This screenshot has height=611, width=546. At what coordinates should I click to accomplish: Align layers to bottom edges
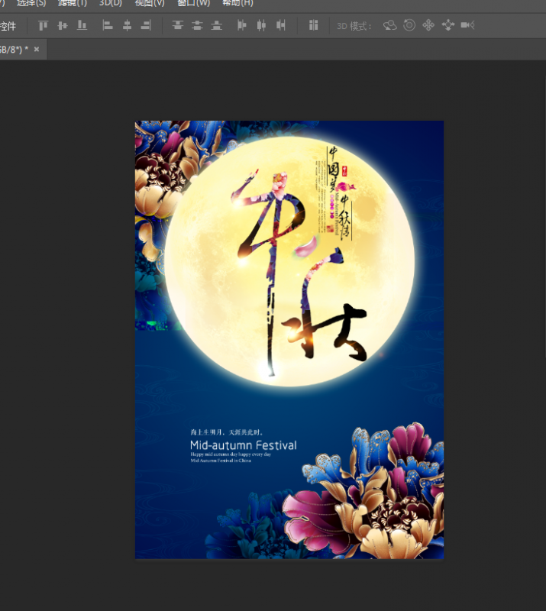82,26
